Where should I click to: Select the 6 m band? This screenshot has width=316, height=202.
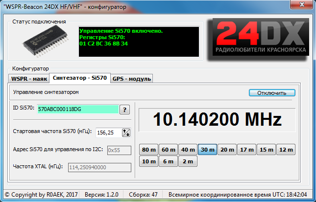coord(168,161)
